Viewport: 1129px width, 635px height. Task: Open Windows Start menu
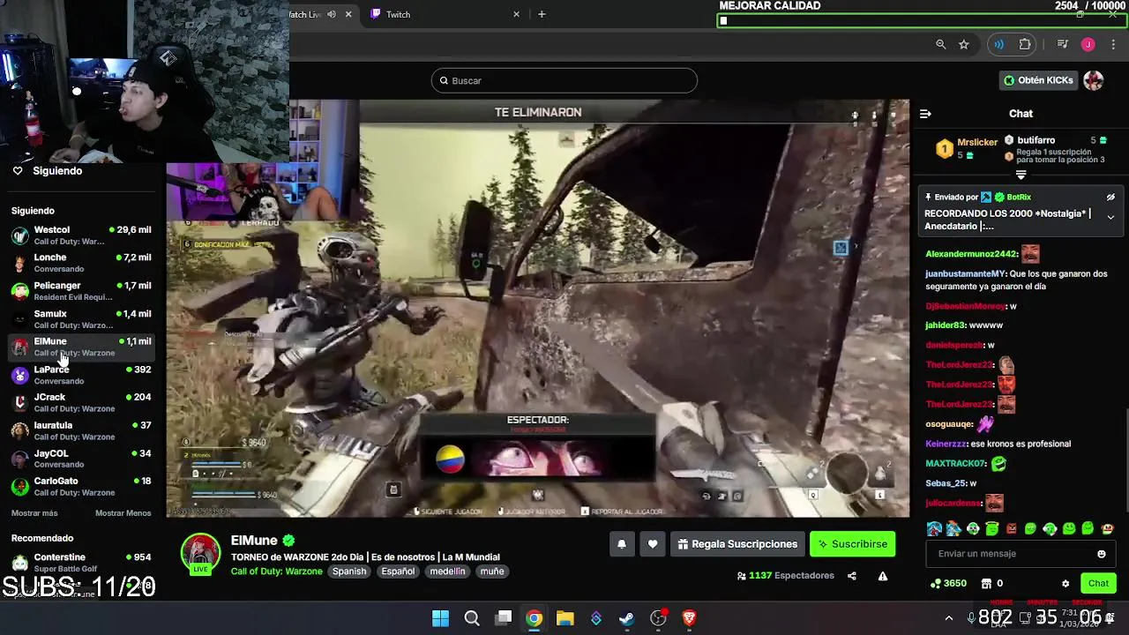point(440,618)
